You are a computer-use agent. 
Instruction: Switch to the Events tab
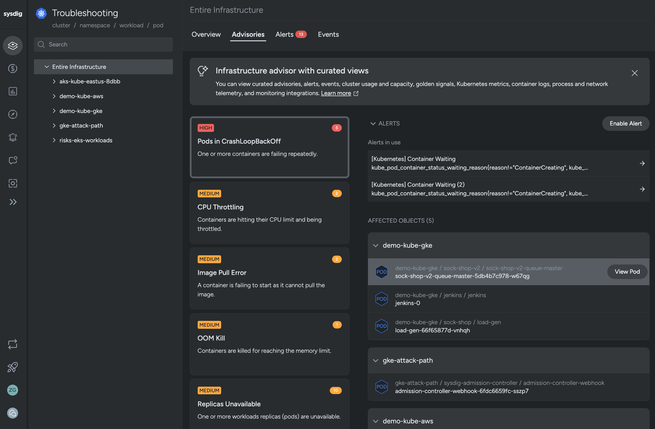pos(328,34)
